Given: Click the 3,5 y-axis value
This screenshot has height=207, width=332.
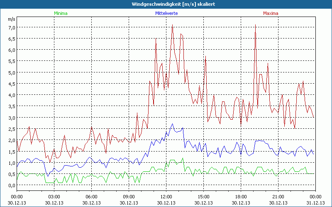Looking at the screenshot, I should tap(12, 106).
